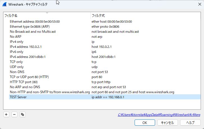Image resolution: width=204 pixels, height=129 pixels.
Task: Select the IPv6 only filter
Action: click(x=17, y=52)
